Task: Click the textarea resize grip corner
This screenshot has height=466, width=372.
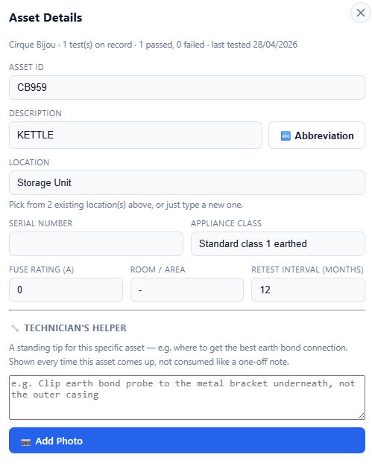Action: [362, 416]
